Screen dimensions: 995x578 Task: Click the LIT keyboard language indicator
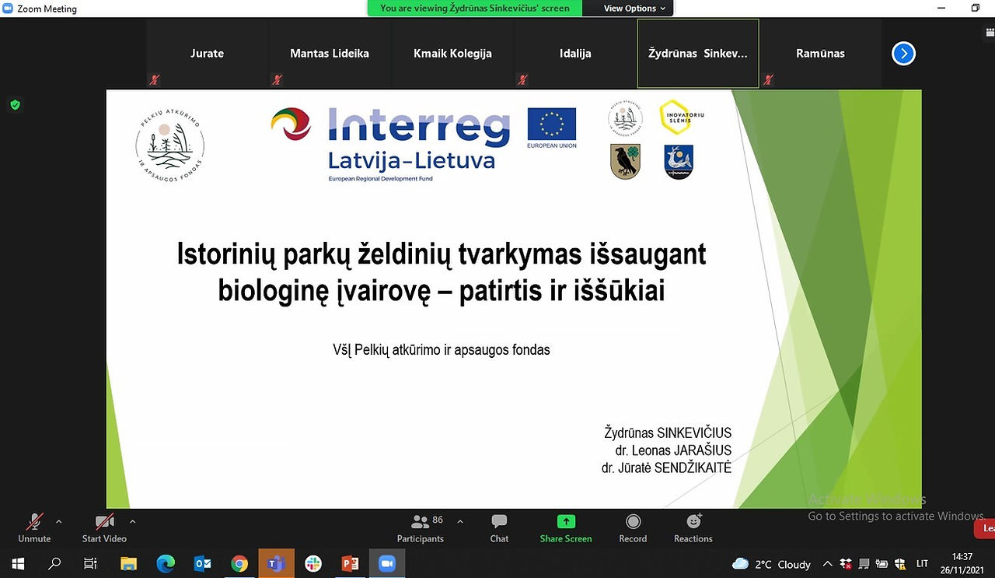point(922,564)
